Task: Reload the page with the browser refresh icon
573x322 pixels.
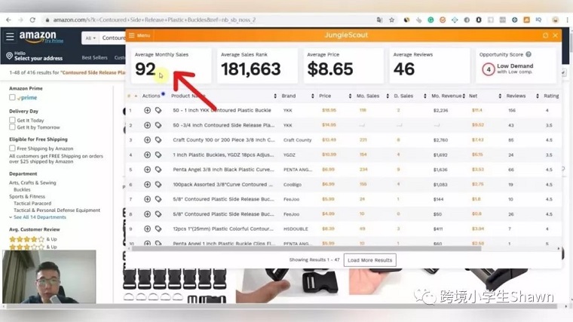Action: click(32, 20)
